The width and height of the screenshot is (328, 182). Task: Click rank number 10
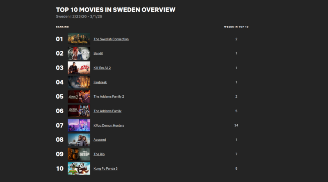(60, 169)
